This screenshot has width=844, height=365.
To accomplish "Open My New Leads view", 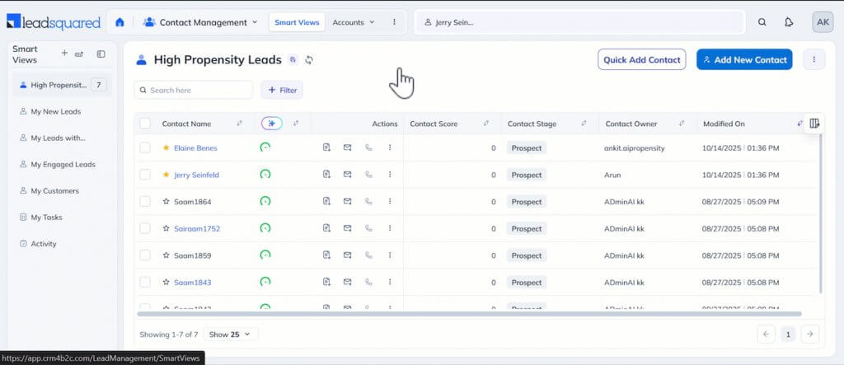I will click(x=56, y=111).
